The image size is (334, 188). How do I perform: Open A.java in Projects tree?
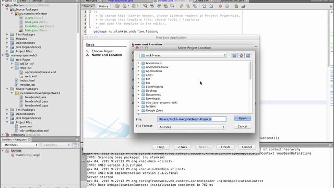pyautogui.click(x=29, y=18)
